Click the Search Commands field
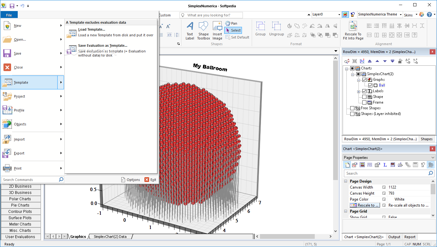The width and height of the screenshot is (437, 247). (33, 180)
